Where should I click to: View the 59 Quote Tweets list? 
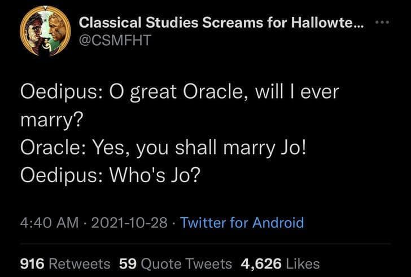pos(176,263)
